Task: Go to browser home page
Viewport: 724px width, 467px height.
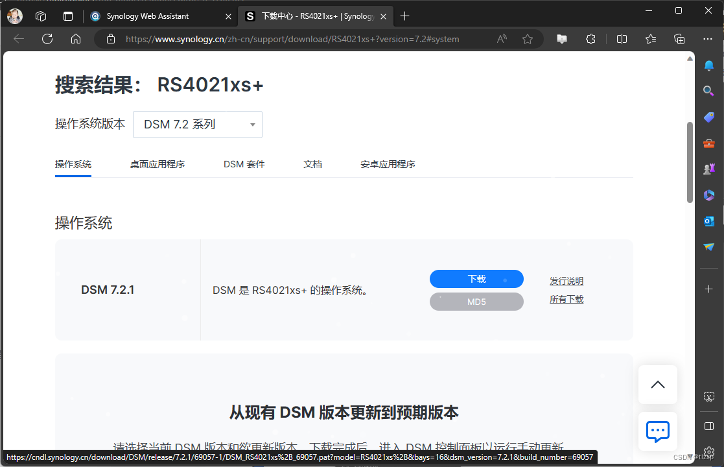Action: (x=76, y=40)
